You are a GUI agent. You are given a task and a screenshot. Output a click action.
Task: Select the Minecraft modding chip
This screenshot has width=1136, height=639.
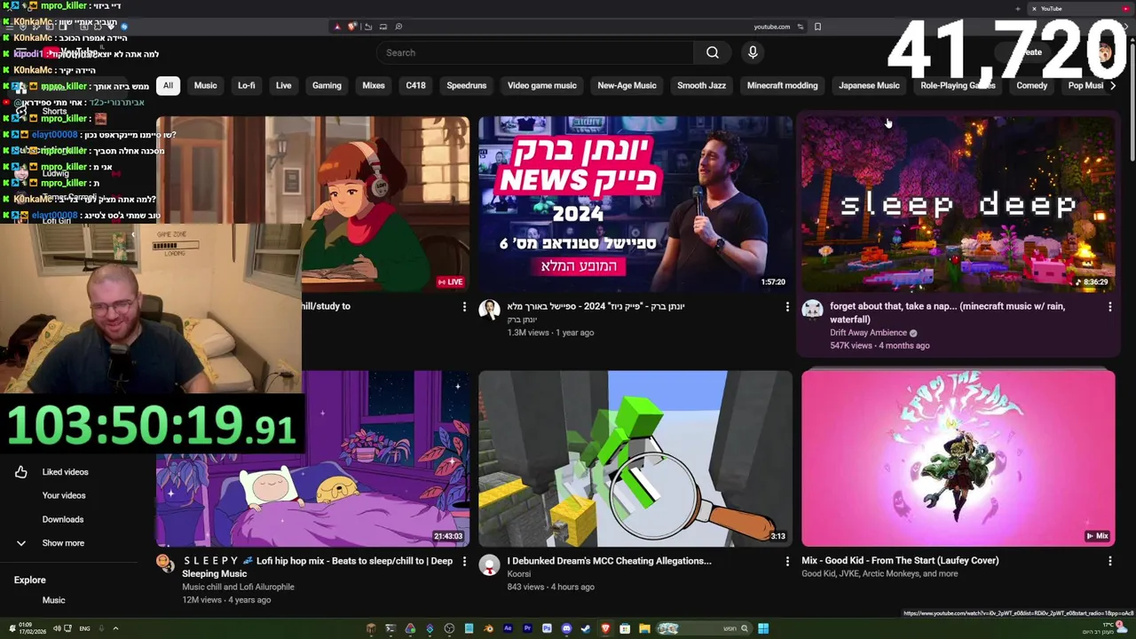(782, 86)
